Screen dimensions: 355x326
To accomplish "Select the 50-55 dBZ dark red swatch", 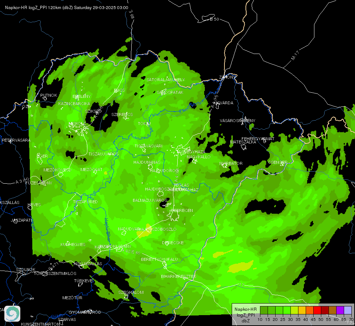I will [325, 310].
